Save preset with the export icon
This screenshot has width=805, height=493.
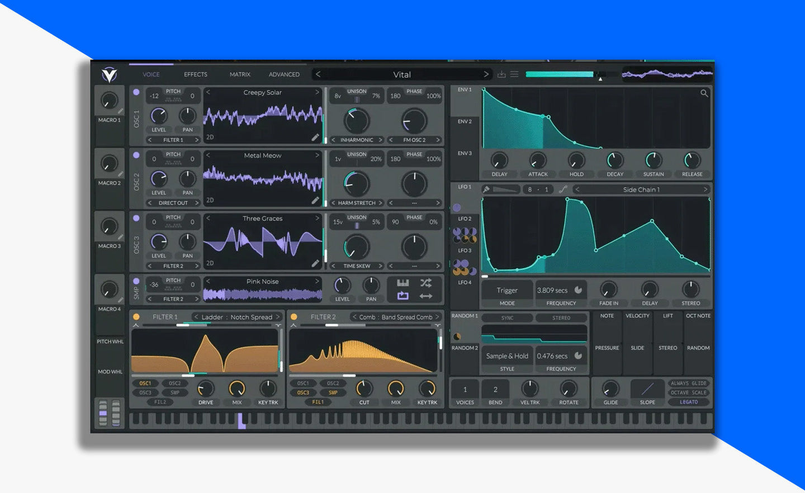click(501, 74)
